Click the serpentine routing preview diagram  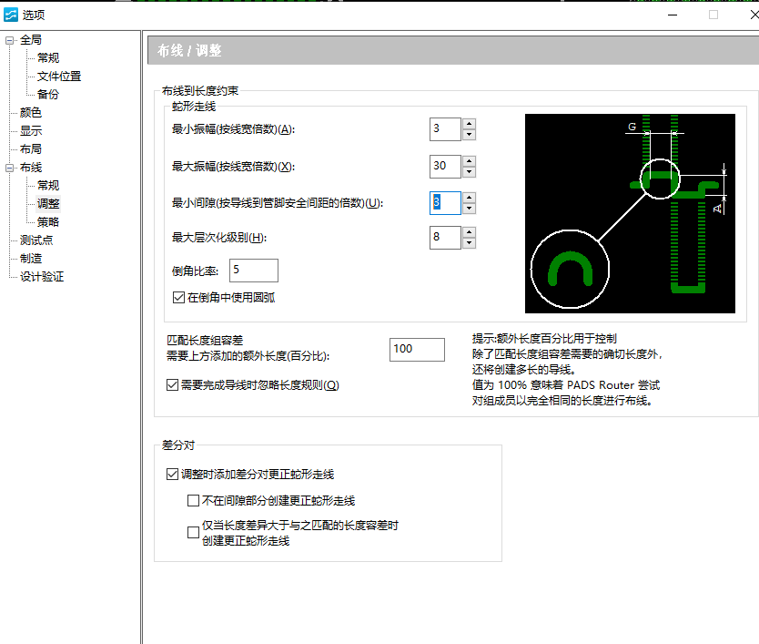click(x=630, y=213)
